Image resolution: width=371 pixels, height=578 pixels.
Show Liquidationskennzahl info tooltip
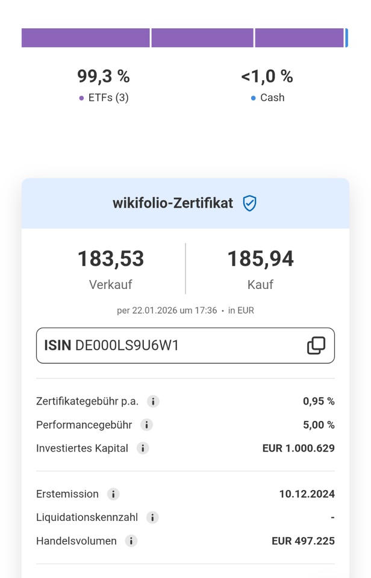coord(152,518)
